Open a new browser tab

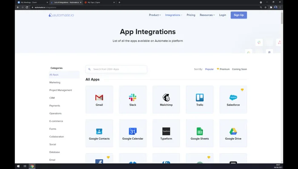tap(119, 2)
